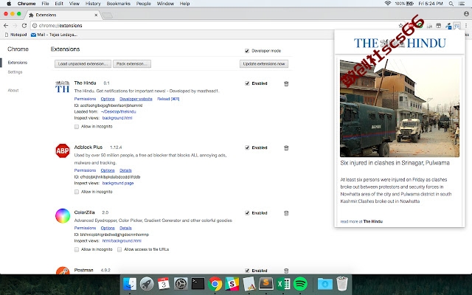The height and width of the screenshot is (295, 472).
Task: Open the Downloads folder in the dock
Action: (325, 283)
